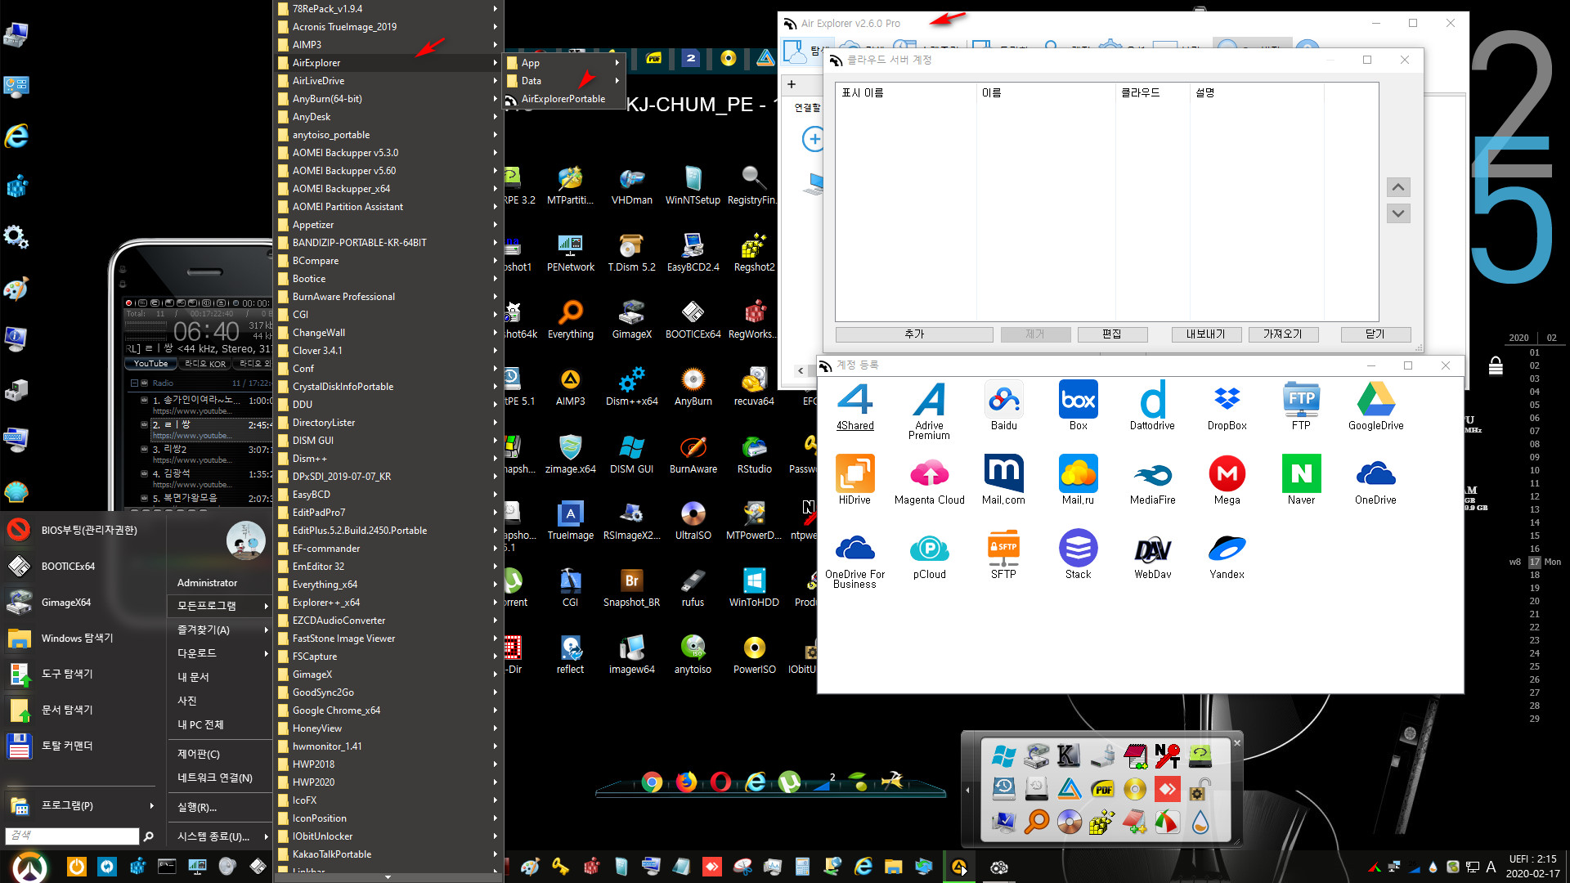Choose Mail.ru cloud icon
Viewport: 1570px width, 883px height.
coord(1078,481)
